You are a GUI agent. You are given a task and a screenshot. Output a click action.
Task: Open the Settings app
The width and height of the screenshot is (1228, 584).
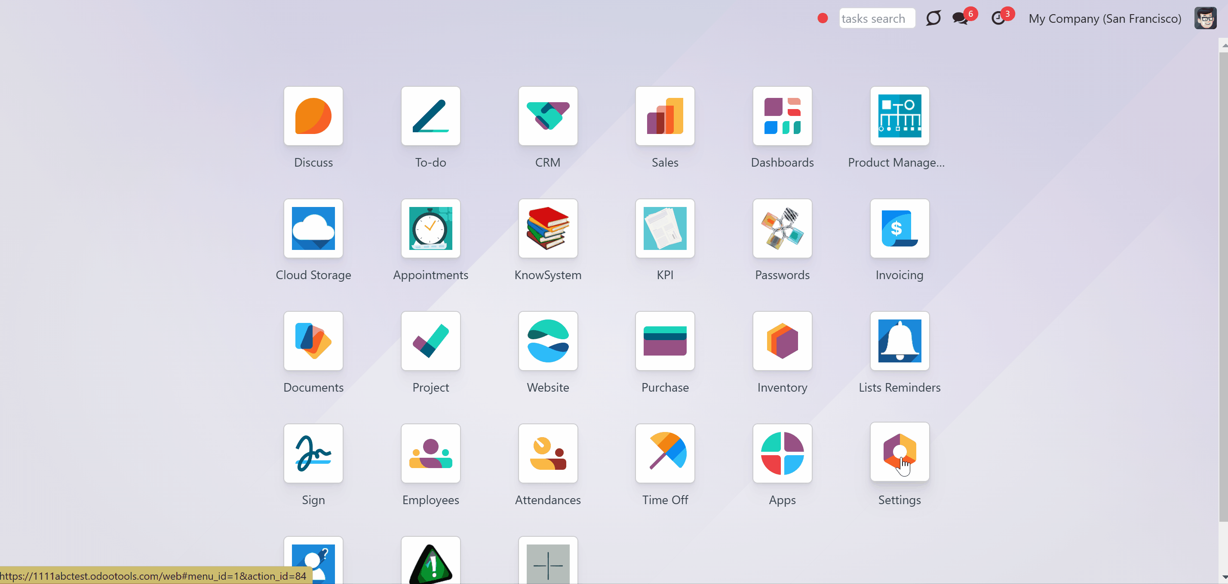pos(900,452)
